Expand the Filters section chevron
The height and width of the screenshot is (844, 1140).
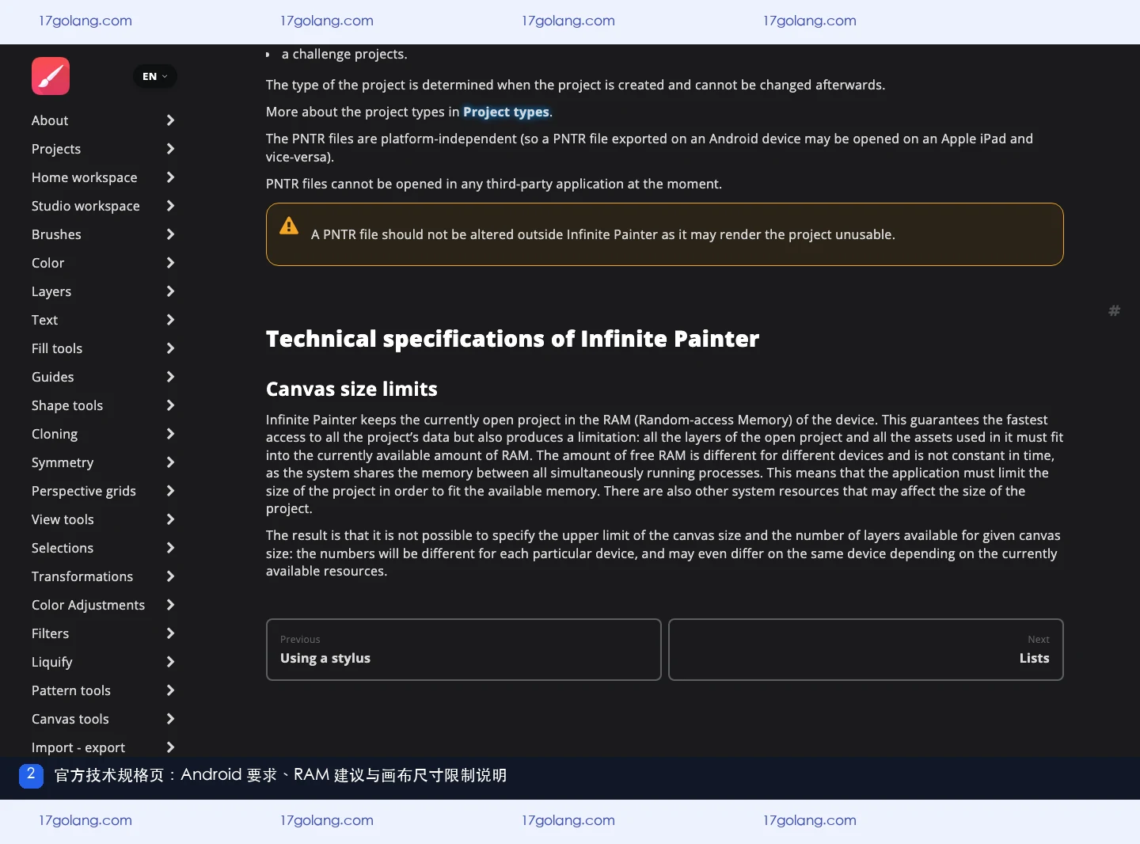(x=170, y=633)
